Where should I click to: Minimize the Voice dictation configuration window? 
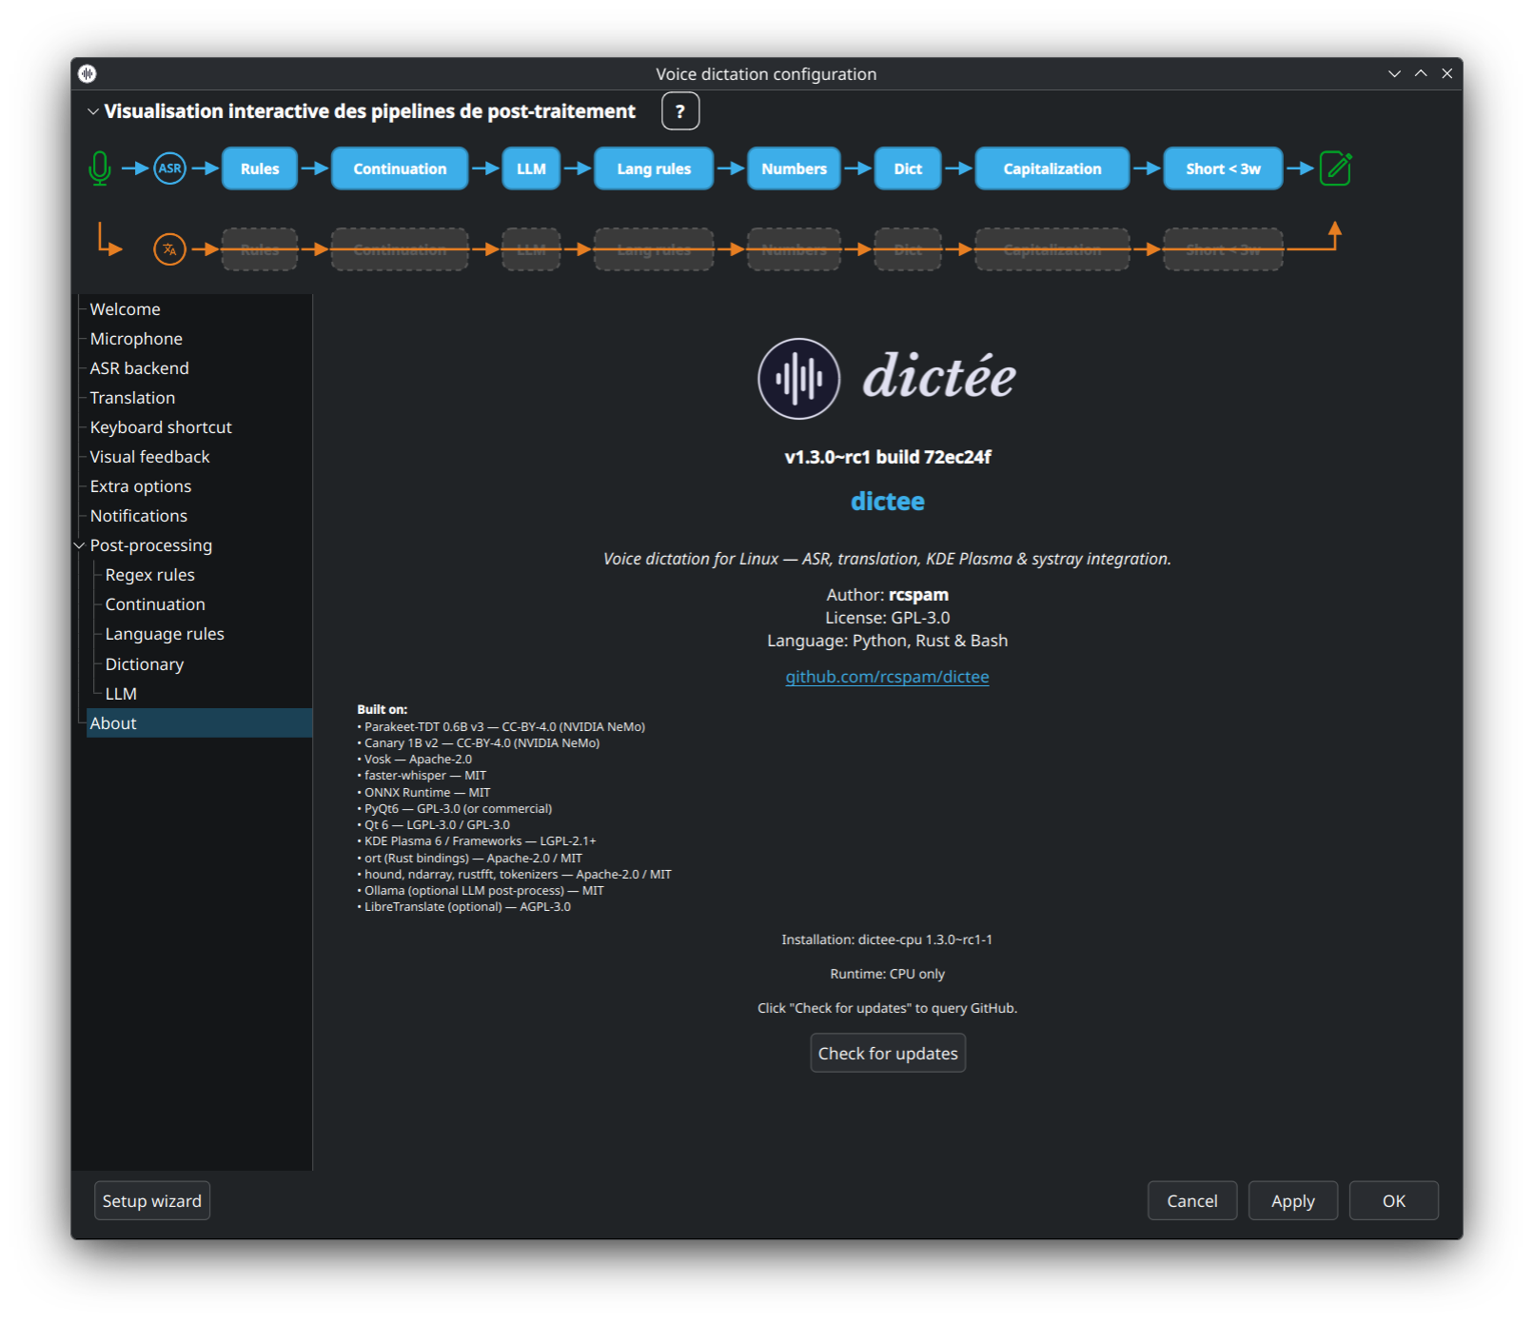(x=1394, y=73)
